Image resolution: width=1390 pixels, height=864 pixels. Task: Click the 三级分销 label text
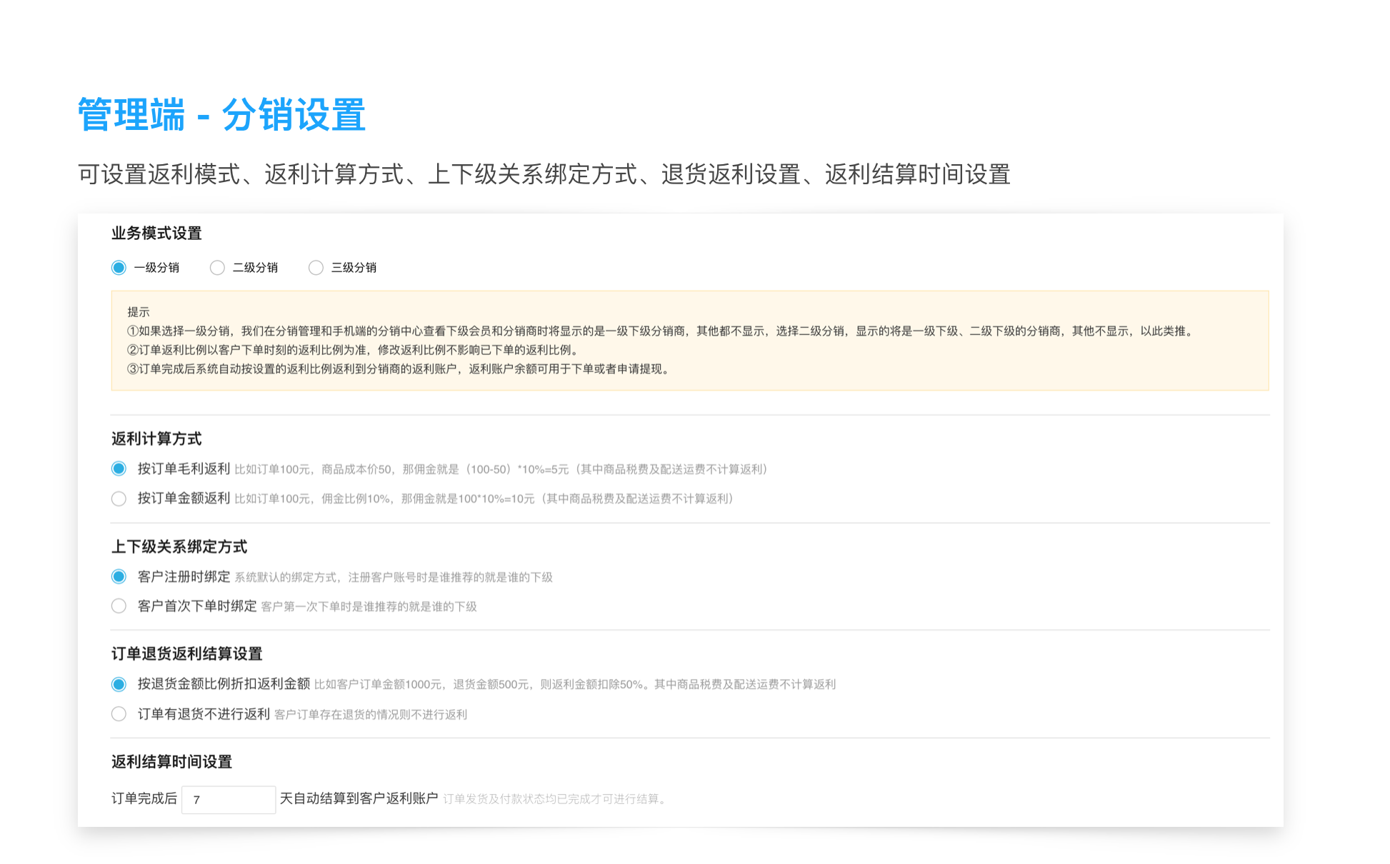click(x=354, y=268)
